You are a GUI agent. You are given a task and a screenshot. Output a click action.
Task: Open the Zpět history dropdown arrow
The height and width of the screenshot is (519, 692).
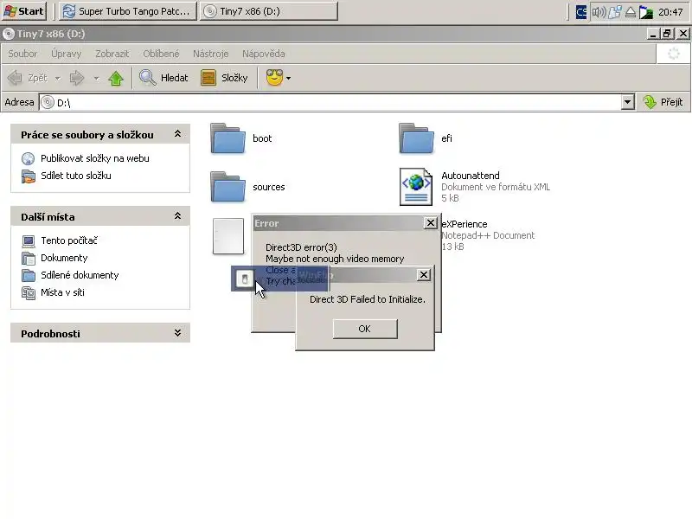pyautogui.click(x=57, y=79)
